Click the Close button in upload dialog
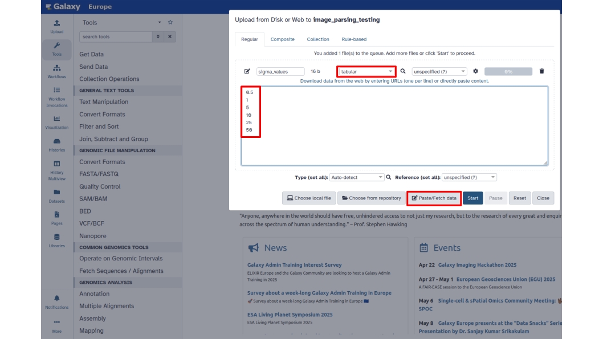 point(543,198)
